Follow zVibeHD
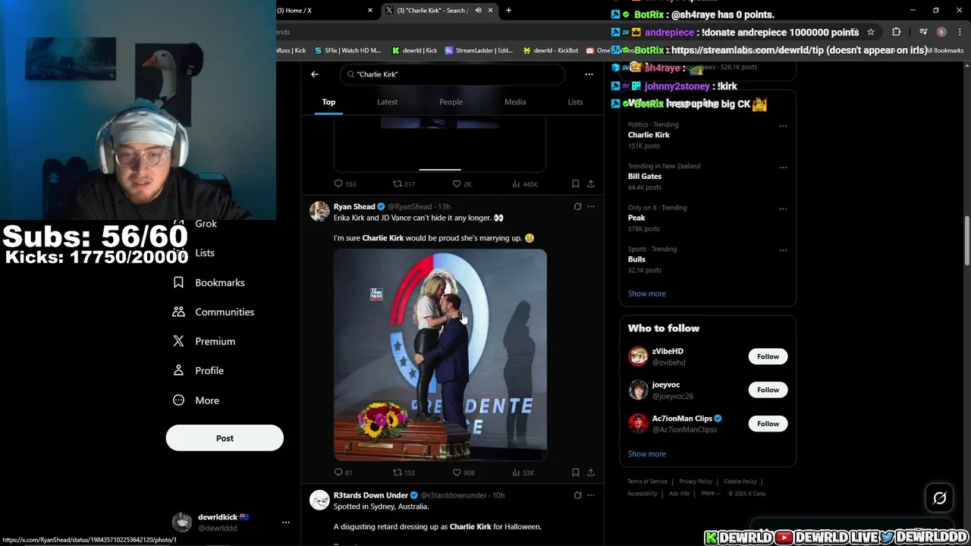 click(x=768, y=356)
